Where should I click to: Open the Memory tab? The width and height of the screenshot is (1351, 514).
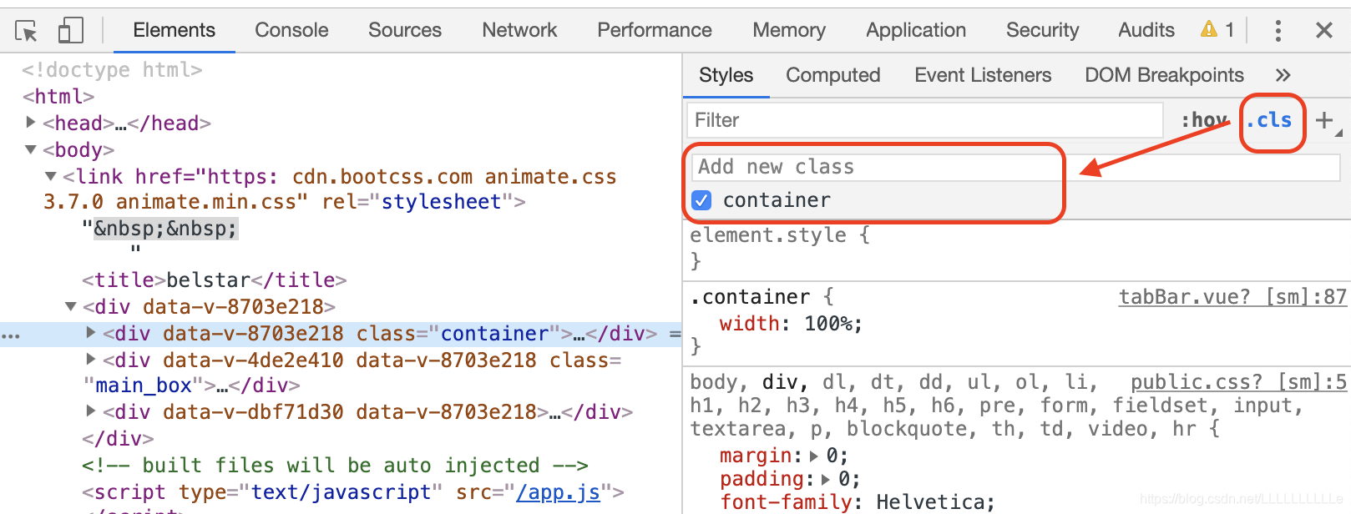(789, 30)
